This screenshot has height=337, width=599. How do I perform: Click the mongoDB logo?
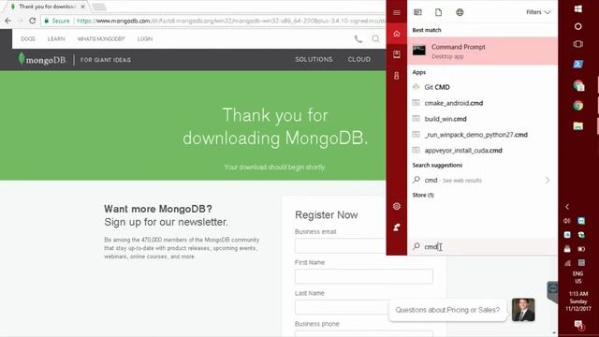click(42, 60)
